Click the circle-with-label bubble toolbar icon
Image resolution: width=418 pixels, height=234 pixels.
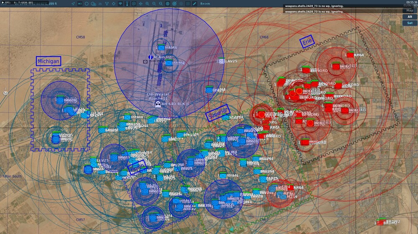coord(93,4)
